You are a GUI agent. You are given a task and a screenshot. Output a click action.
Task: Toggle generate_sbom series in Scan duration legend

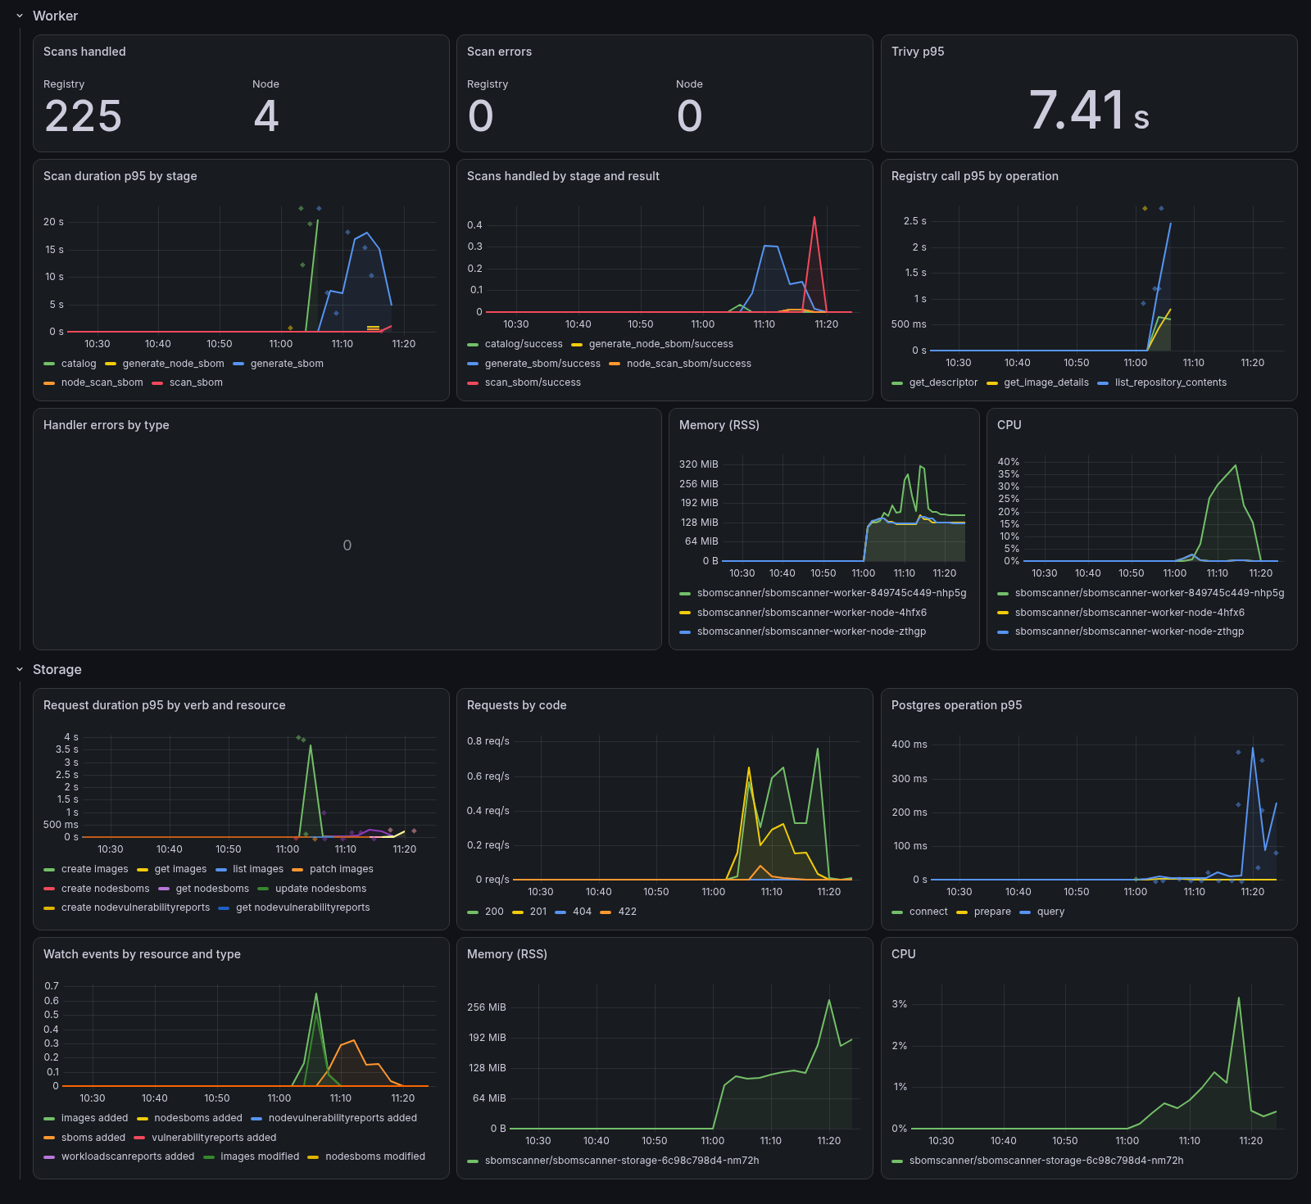[287, 364]
